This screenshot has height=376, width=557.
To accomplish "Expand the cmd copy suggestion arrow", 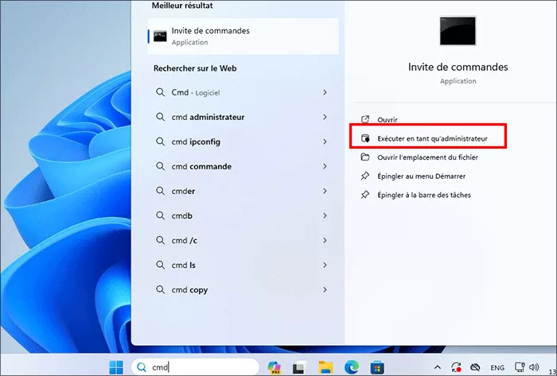I will click(x=325, y=289).
